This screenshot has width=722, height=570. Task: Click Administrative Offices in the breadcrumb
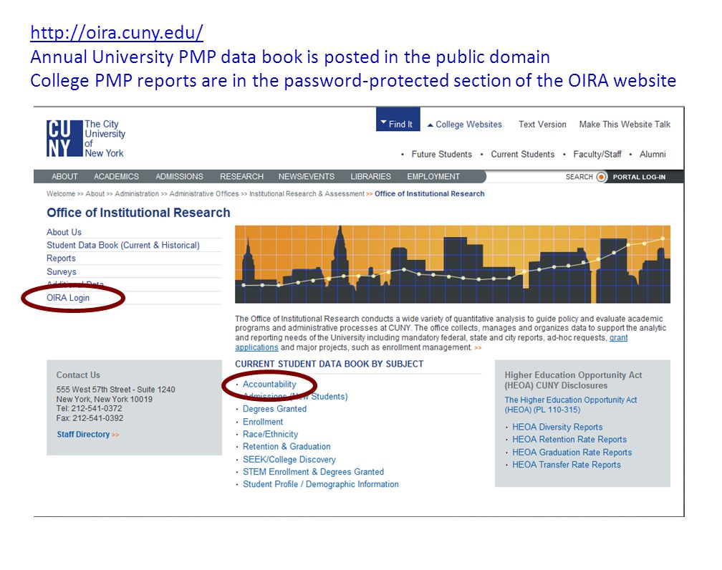pyautogui.click(x=204, y=194)
